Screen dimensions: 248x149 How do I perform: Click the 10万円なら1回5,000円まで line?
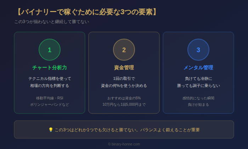tap(124, 105)
